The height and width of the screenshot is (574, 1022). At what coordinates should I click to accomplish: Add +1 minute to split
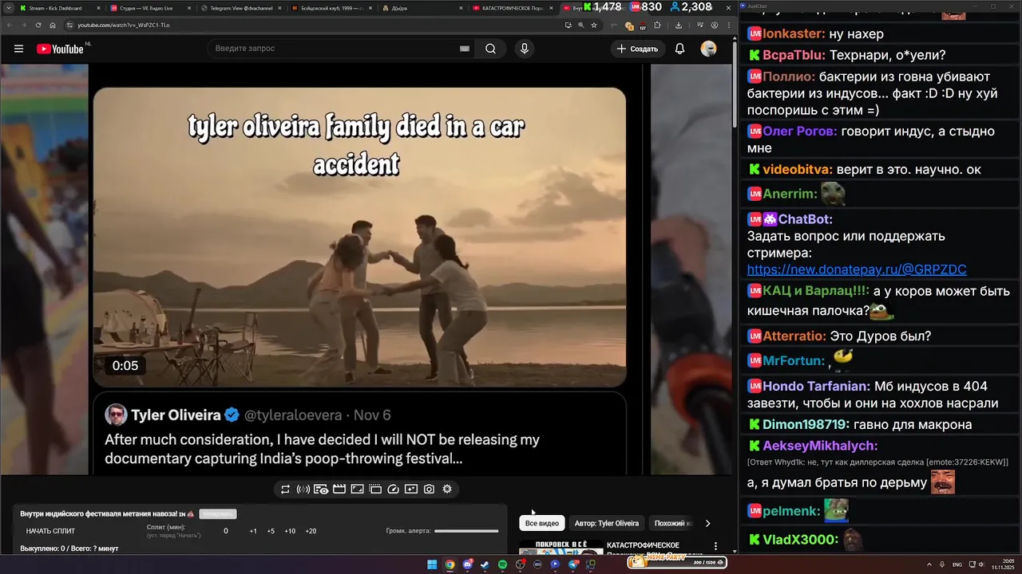(253, 531)
